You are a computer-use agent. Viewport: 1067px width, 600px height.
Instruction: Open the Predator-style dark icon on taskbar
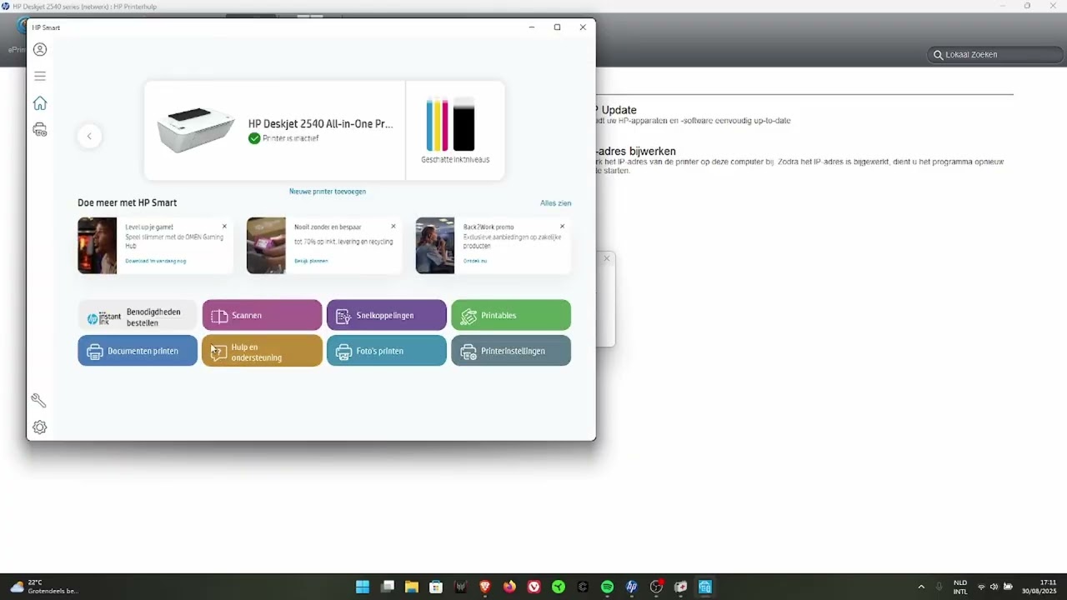[x=461, y=587]
